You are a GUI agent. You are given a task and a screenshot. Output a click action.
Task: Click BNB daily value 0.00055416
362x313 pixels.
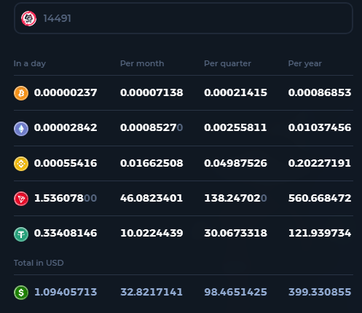point(66,163)
